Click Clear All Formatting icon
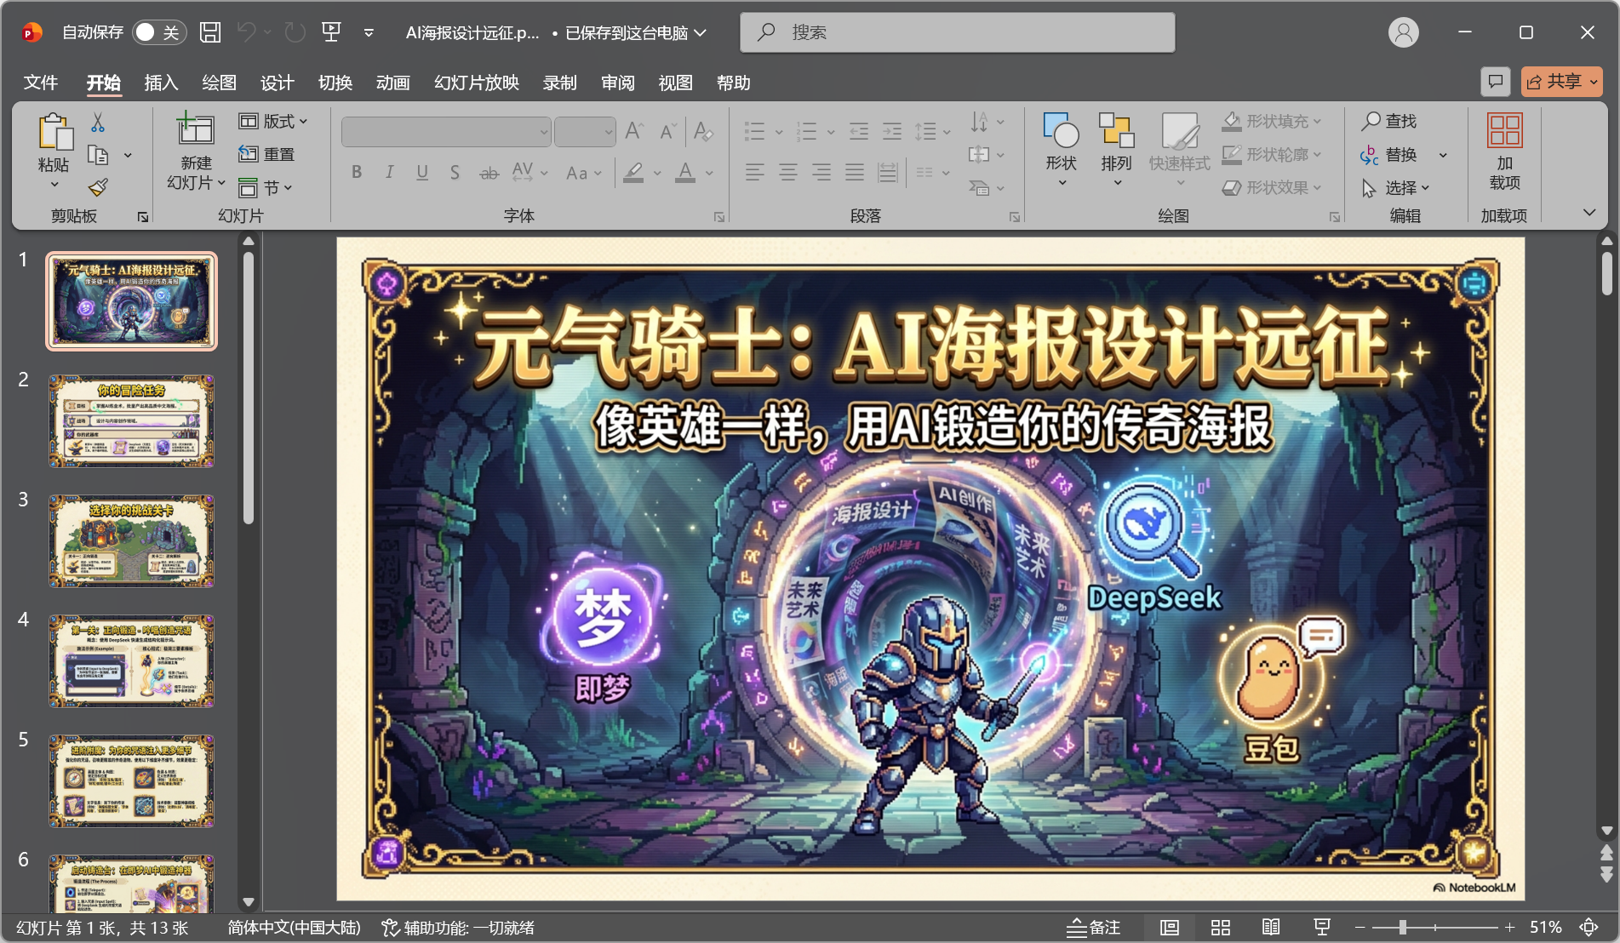 (702, 131)
